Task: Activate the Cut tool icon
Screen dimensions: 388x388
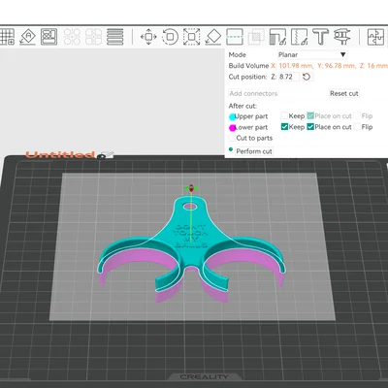Action: 235,37
